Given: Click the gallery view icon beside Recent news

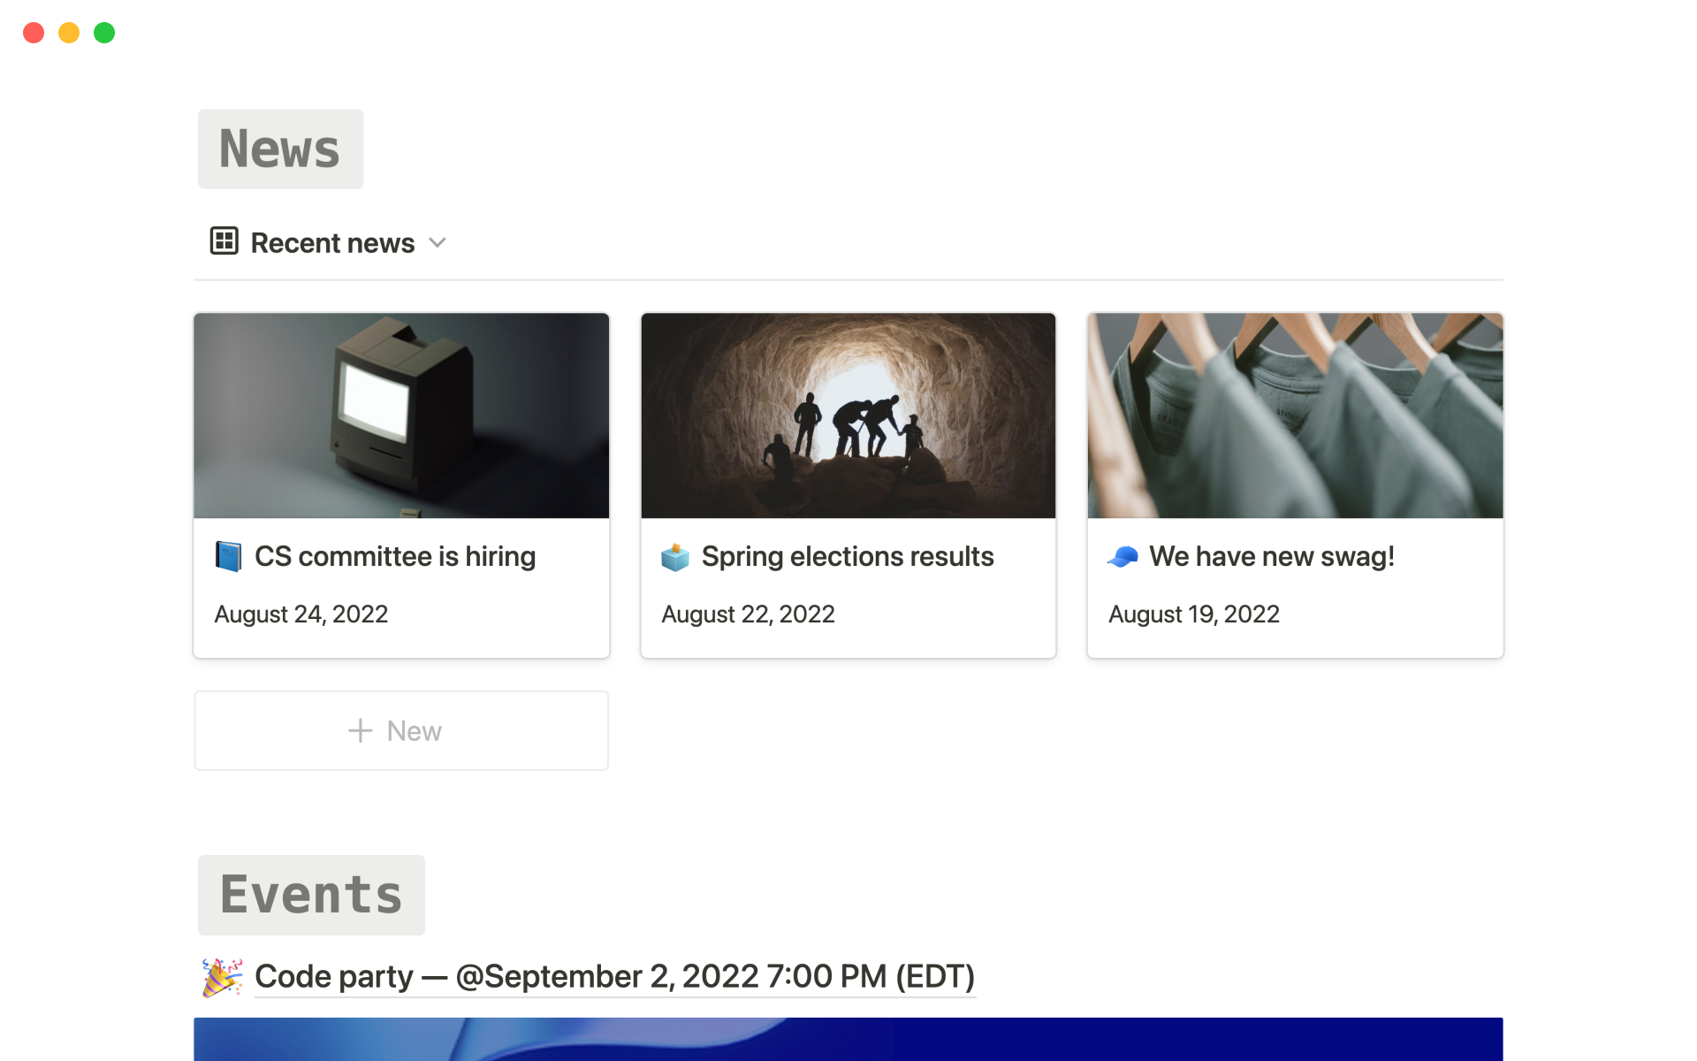Looking at the screenshot, I should click(x=224, y=242).
